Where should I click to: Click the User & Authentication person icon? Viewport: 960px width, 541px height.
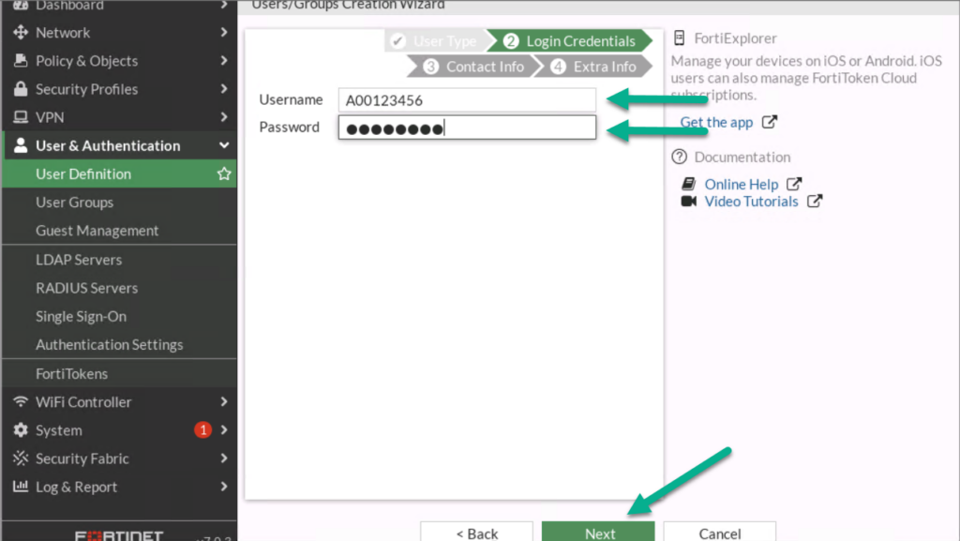pos(22,145)
